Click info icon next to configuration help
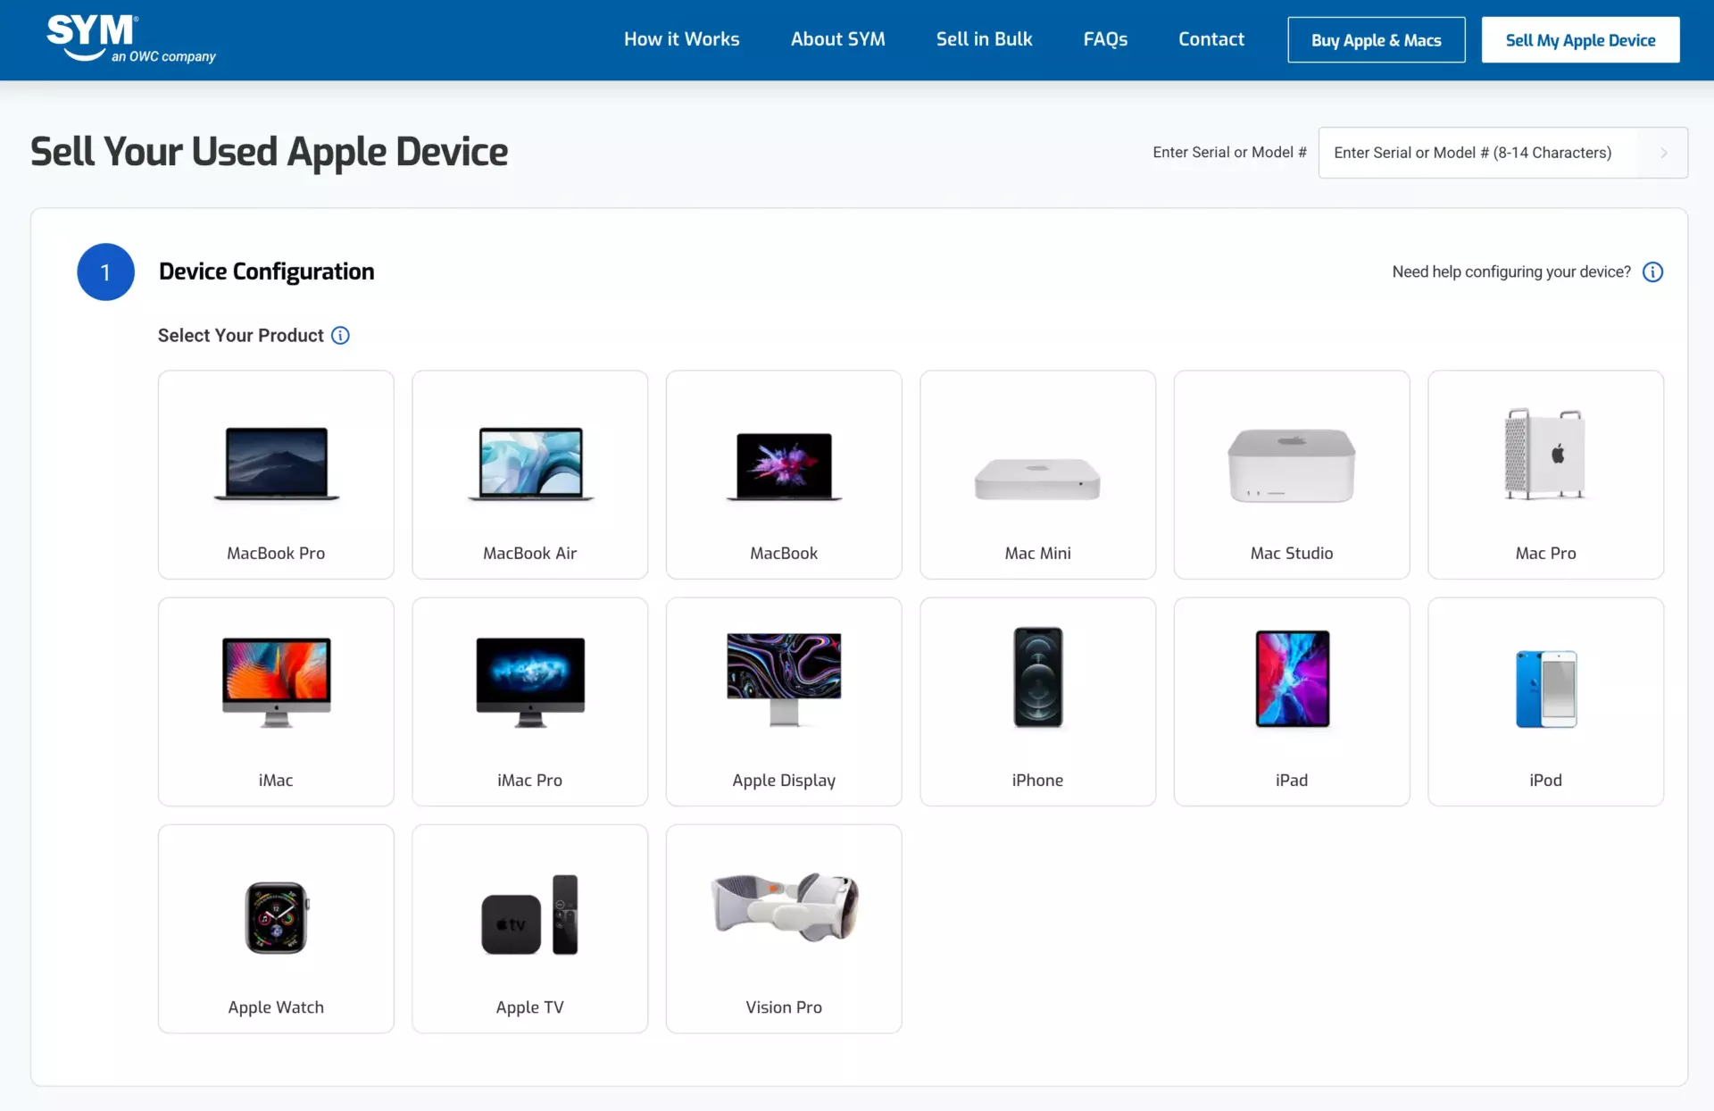The height and width of the screenshot is (1111, 1714). coord(1652,271)
